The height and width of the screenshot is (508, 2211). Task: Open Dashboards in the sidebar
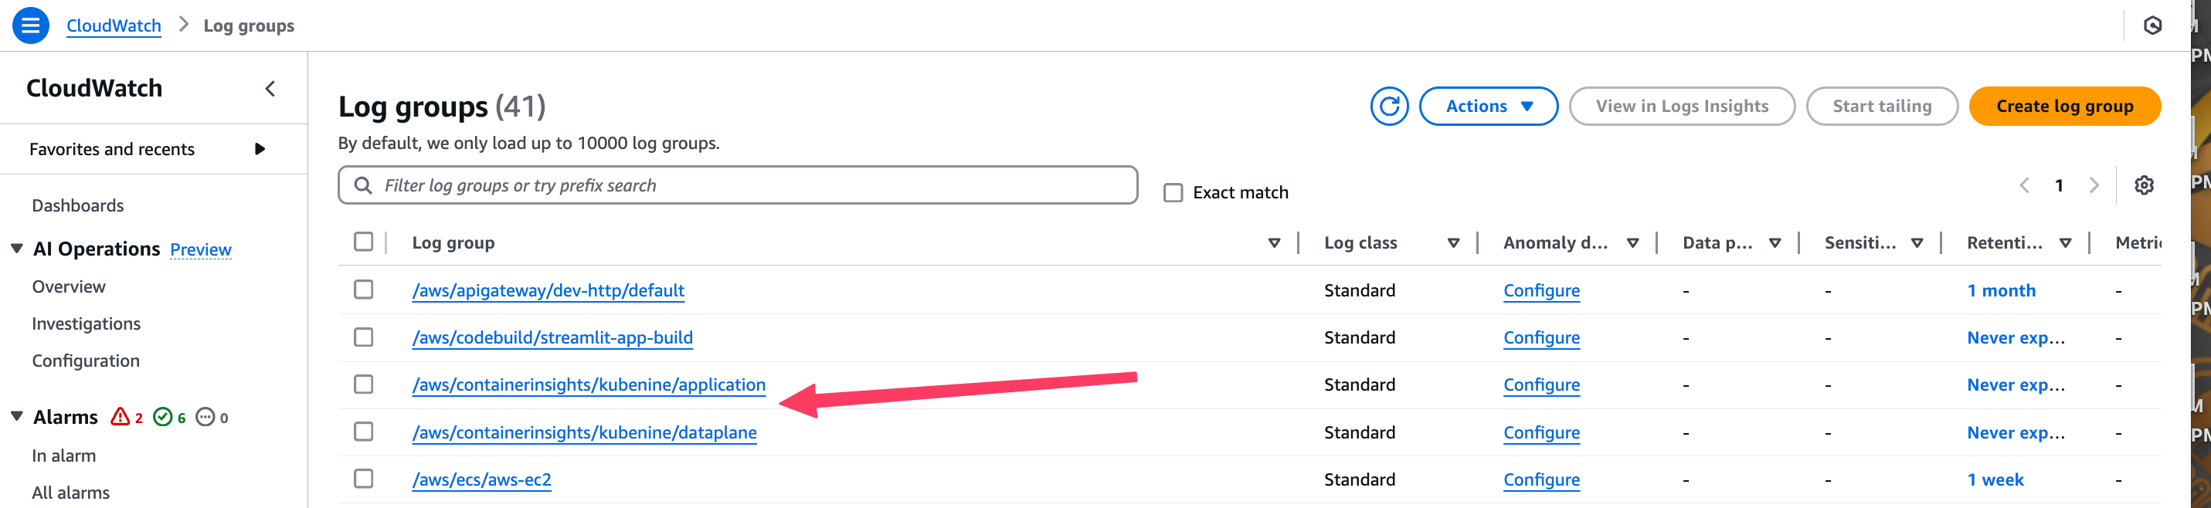pyautogui.click(x=77, y=205)
